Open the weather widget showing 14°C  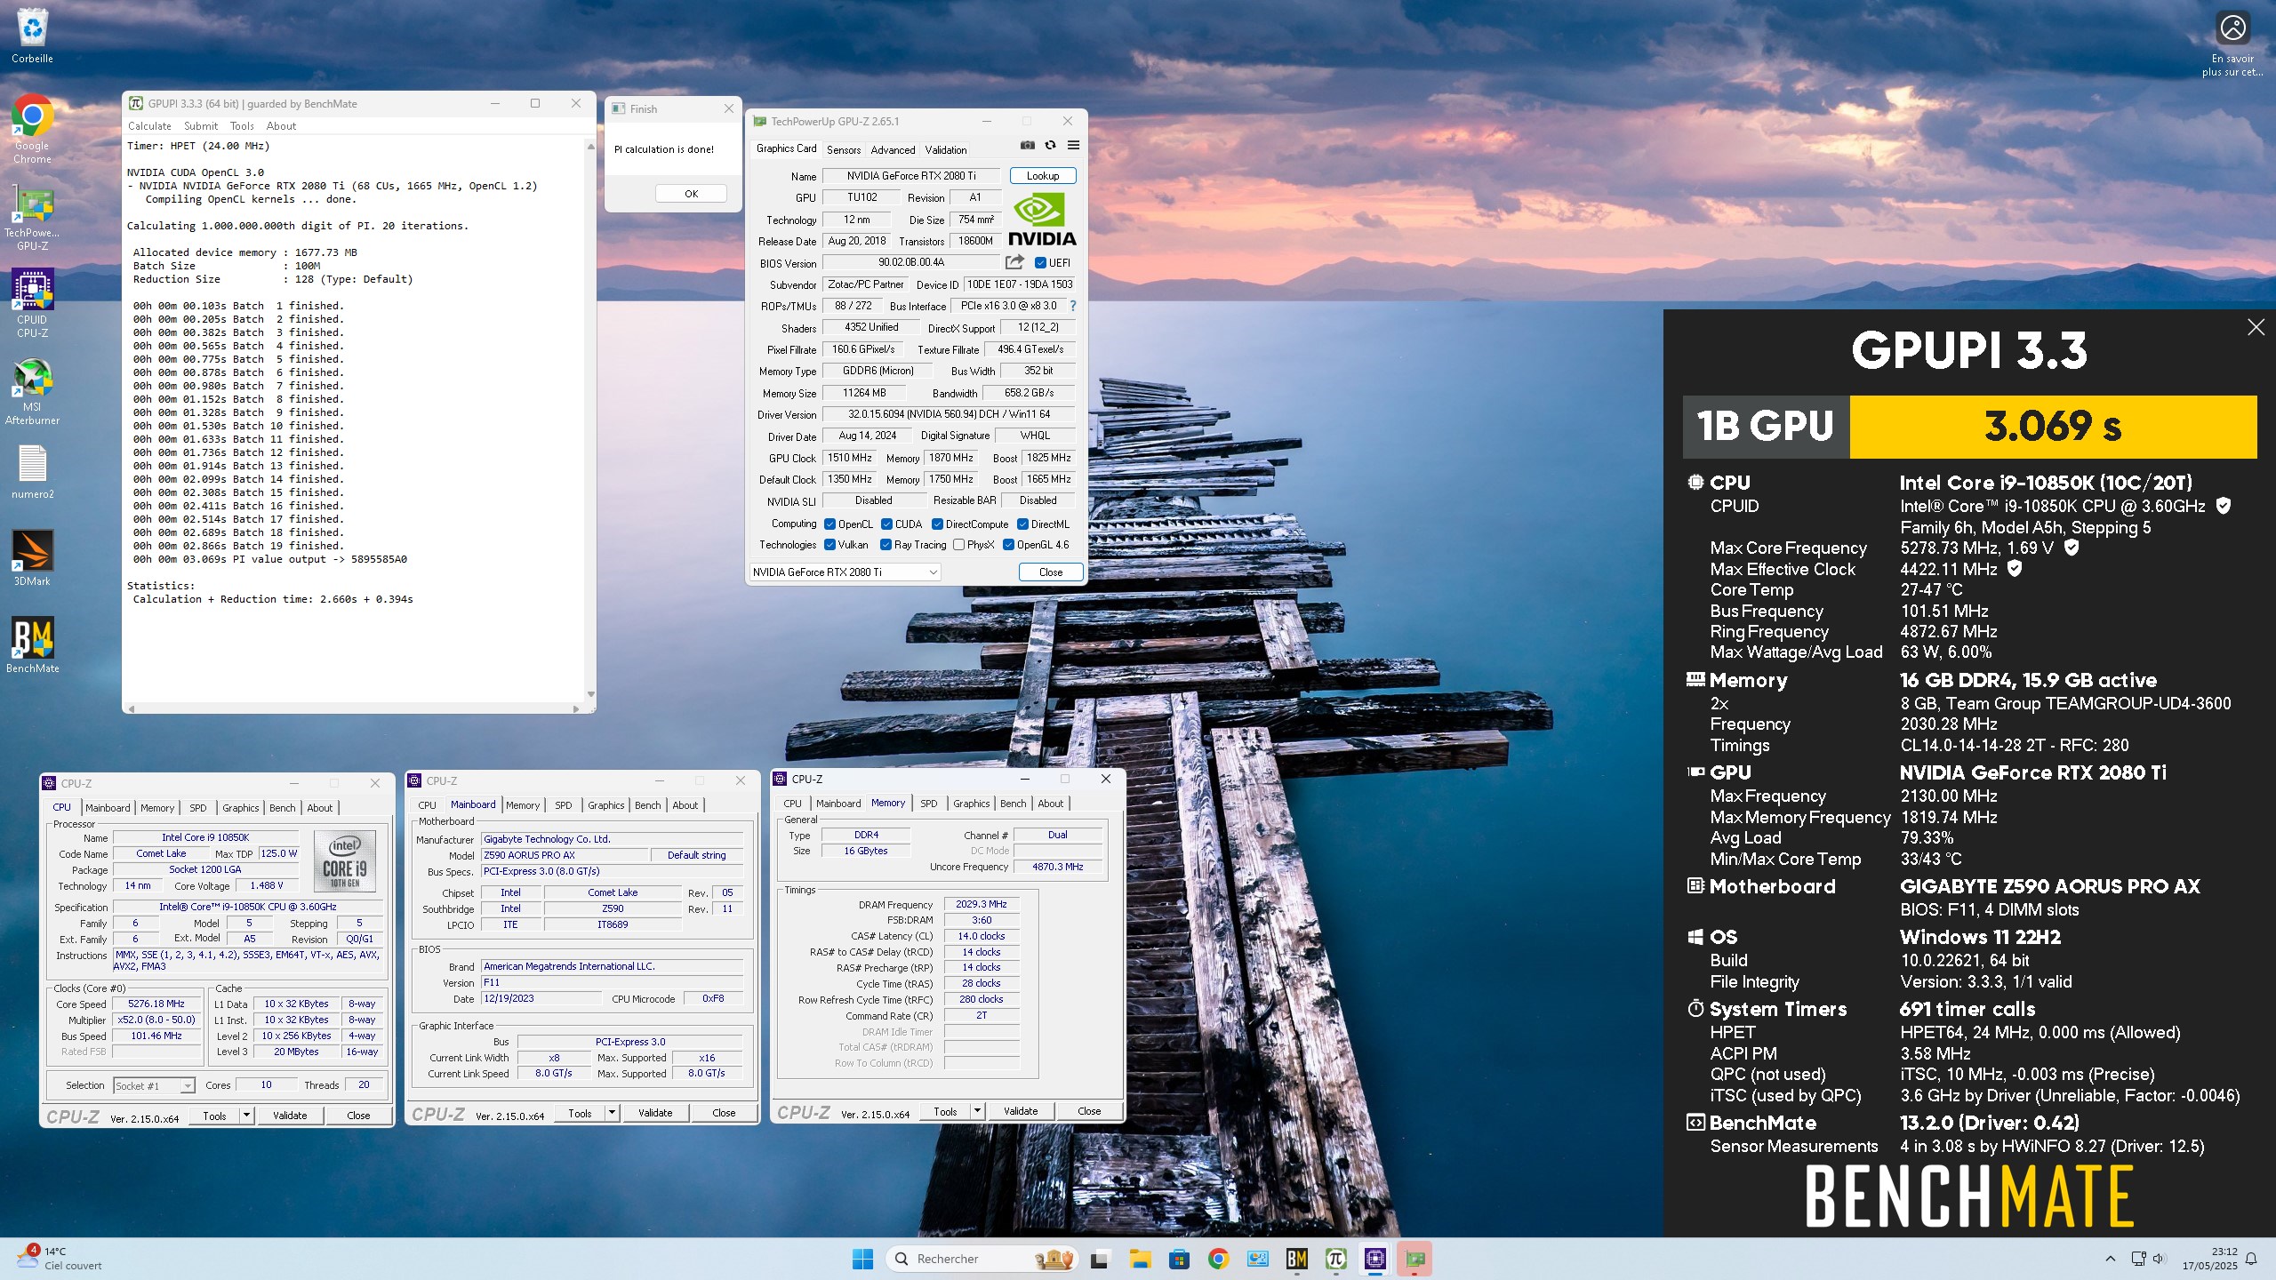click(x=59, y=1259)
